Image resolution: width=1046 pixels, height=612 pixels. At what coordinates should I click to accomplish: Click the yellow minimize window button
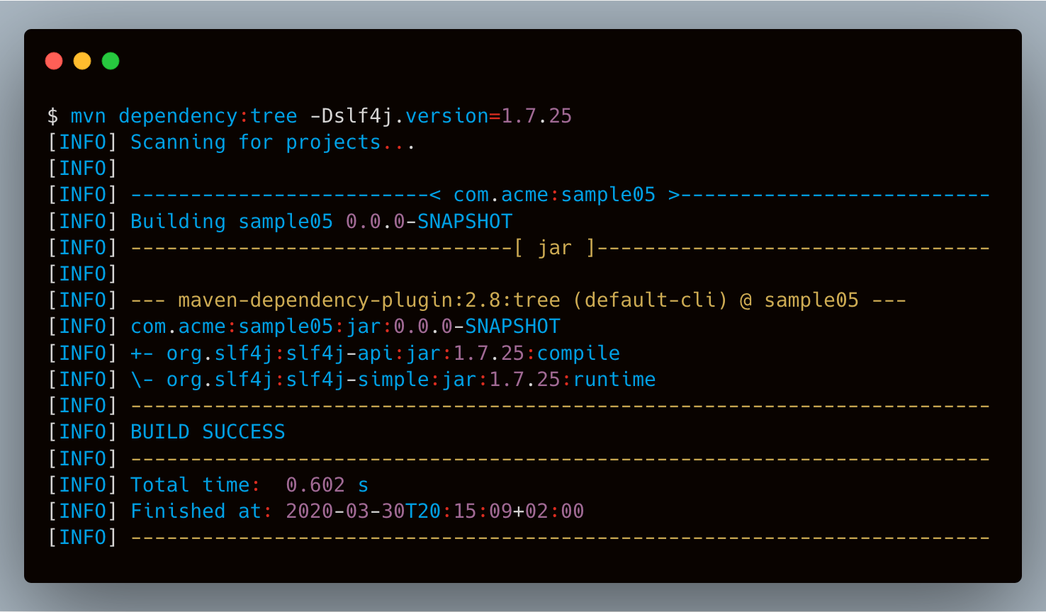coord(82,61)
